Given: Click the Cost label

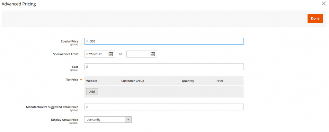Looking at the screenshot, I should click(75, 67).
